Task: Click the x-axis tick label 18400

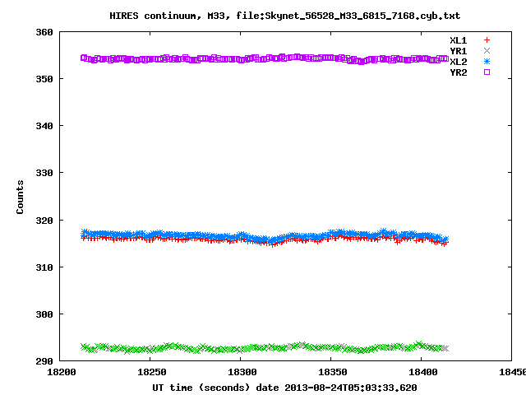Action: [423, 372]
